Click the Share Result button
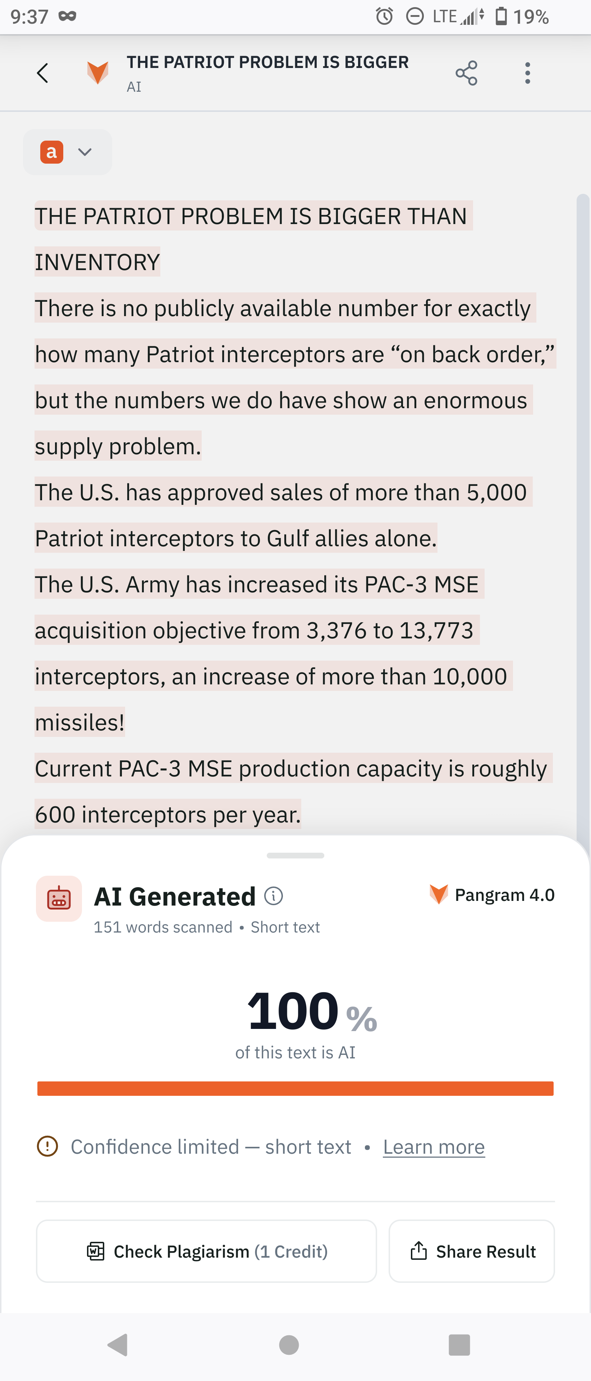 coord(472,1251)
